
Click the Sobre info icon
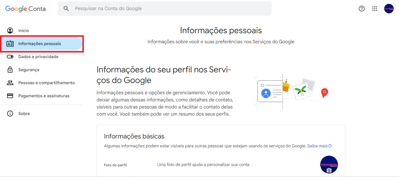point(10,113)
